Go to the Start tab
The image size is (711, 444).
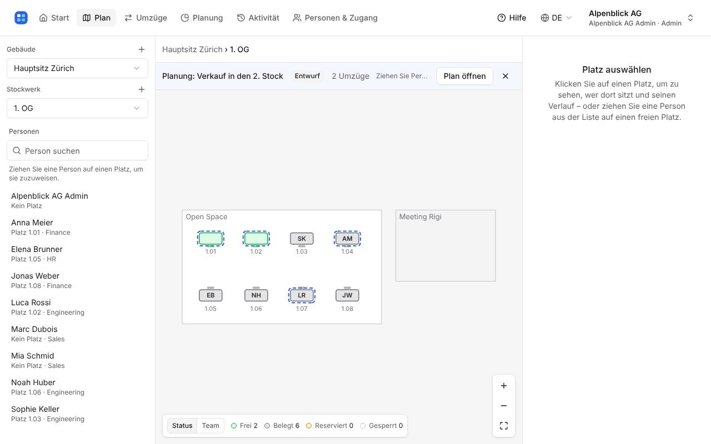click(54, 18)
